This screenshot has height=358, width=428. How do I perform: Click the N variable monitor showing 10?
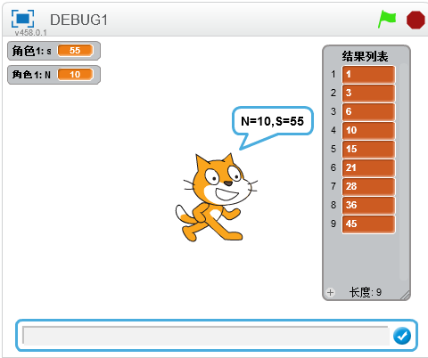pyautogui.click(x=53, y=75)
